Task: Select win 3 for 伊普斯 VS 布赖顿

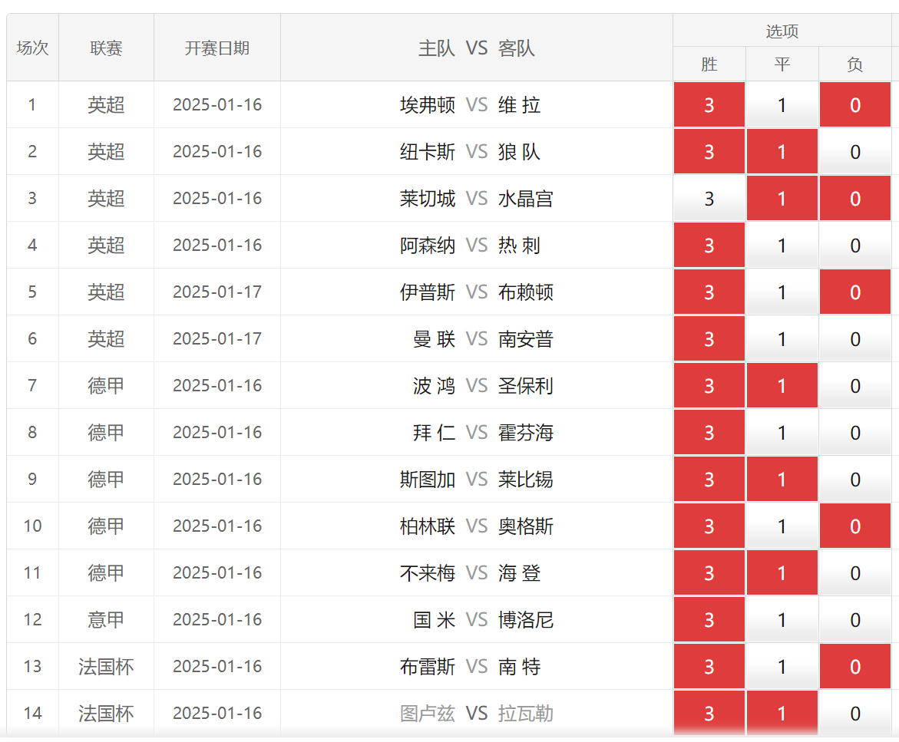Action: 709,292
